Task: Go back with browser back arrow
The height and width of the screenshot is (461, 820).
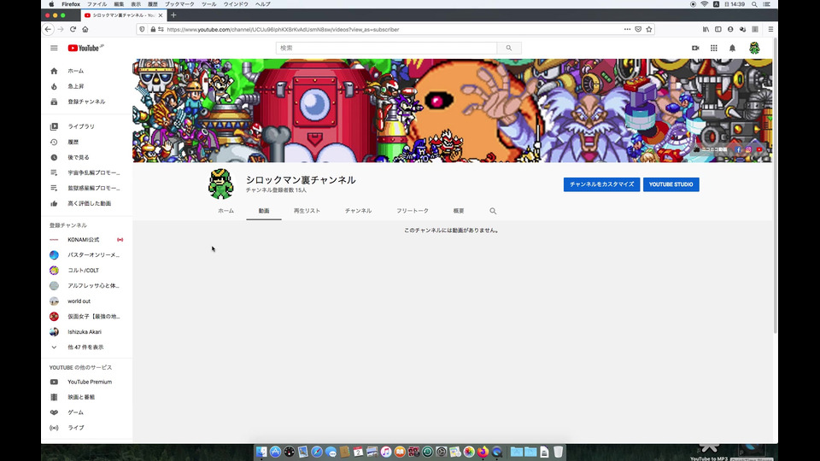Action: point(48,29)
